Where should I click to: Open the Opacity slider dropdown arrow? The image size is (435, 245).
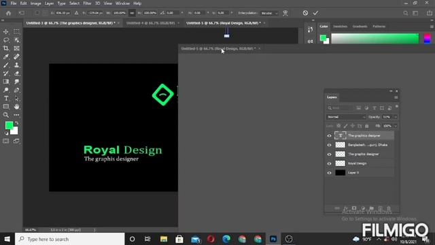(396, 117)
